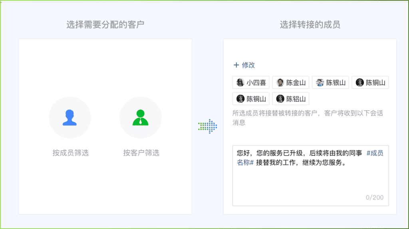Click the dotted arrow between the panels

(207, 126)
